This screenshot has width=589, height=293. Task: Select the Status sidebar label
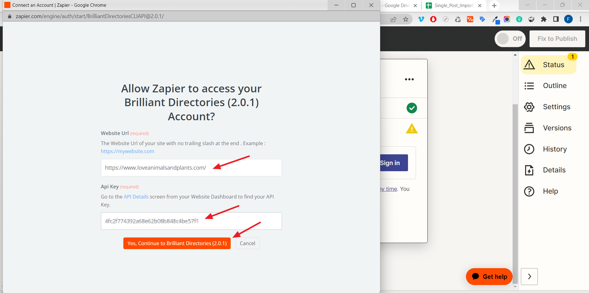click(553, 65)
